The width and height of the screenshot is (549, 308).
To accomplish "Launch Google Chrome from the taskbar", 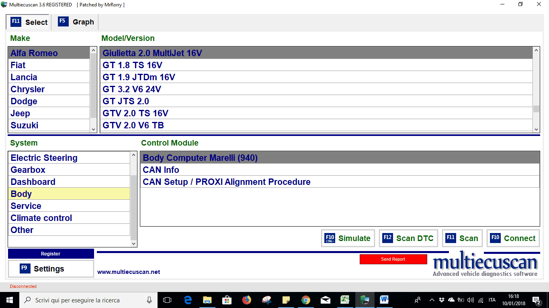I will [x=306, y=300].
